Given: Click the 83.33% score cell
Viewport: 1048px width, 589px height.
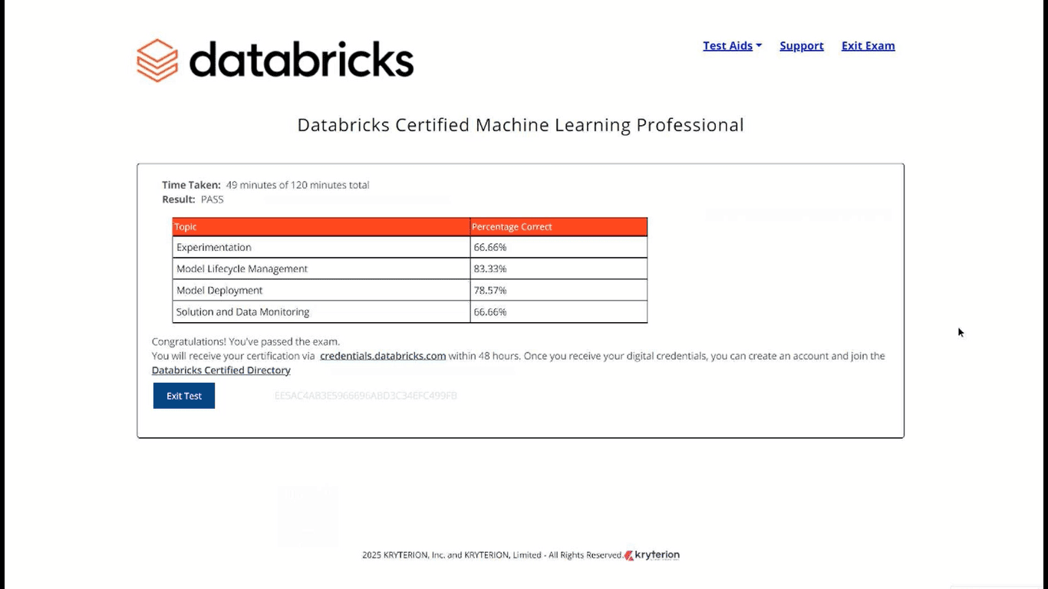Looking at the screenshot, I should click(490, 269).
